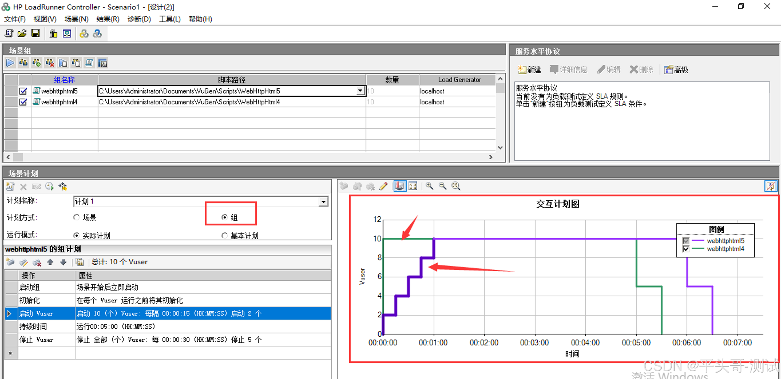Zoom in on the interaction plan graph

(429, 186)
